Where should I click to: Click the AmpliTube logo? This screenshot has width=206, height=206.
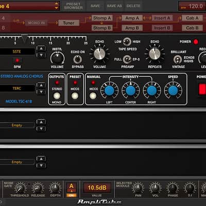[x=100, y=202]
